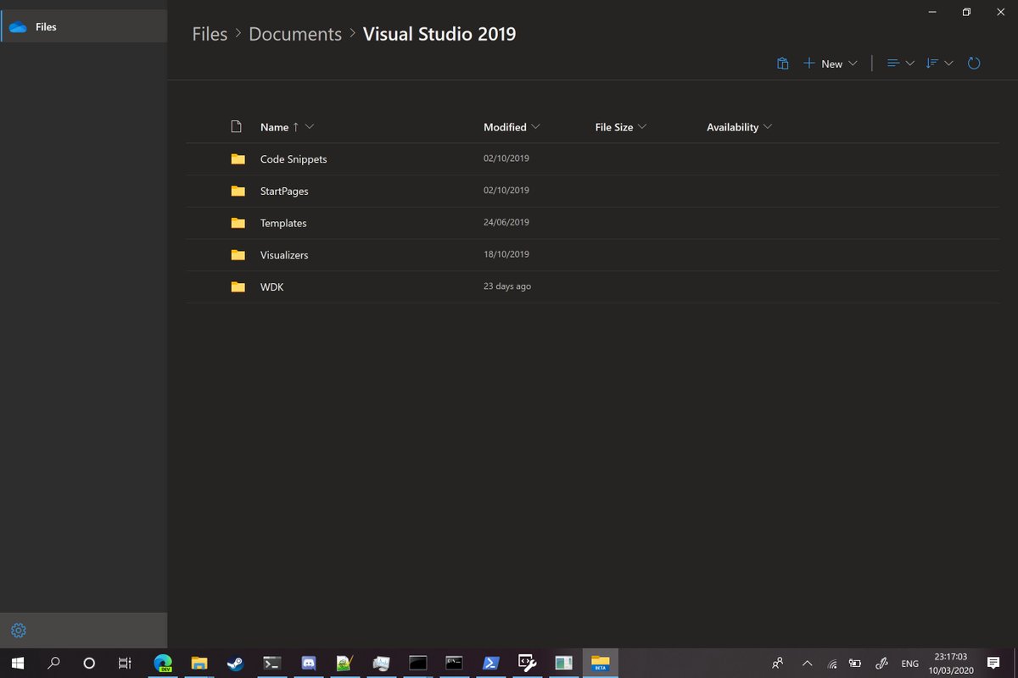This screenshot has height=678, width=1018.
Task: Open the New item dropdown
Action: pyautogui.click(x=831, y=64)
